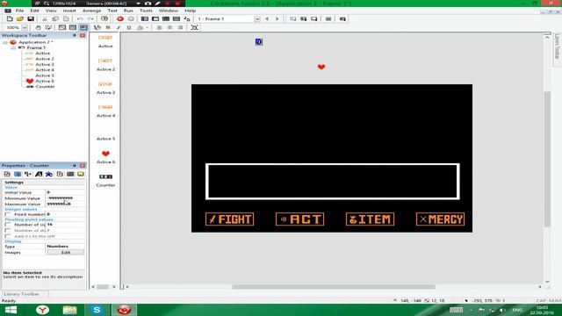Select the red heart object above the frame

coord(321,67)
